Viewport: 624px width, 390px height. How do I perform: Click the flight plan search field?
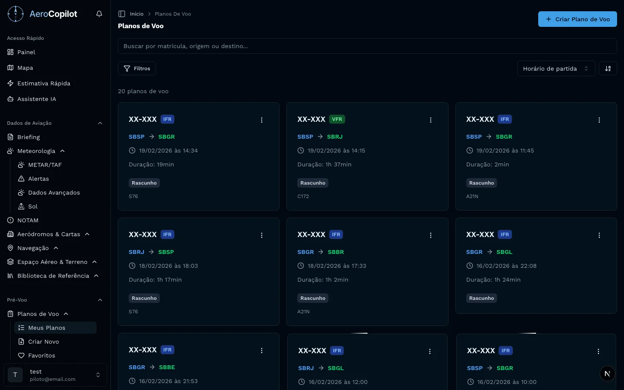[367, 46]
